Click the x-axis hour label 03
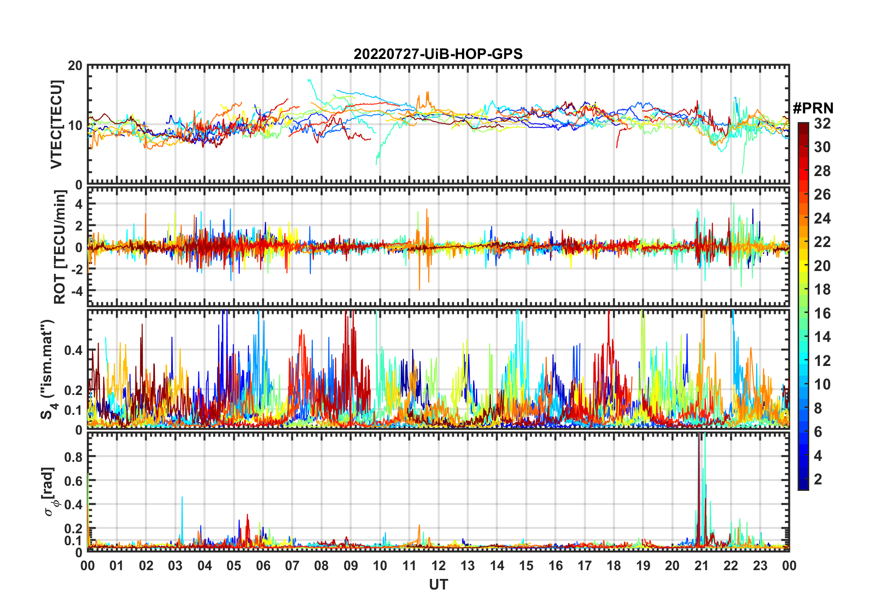This screenshot has width=877, height=613. (x=175, y=566)
